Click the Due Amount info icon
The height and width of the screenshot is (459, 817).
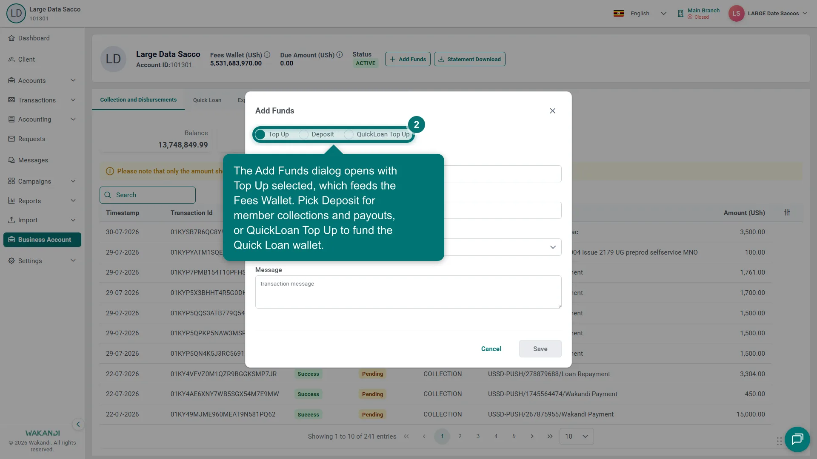(340, 55)
